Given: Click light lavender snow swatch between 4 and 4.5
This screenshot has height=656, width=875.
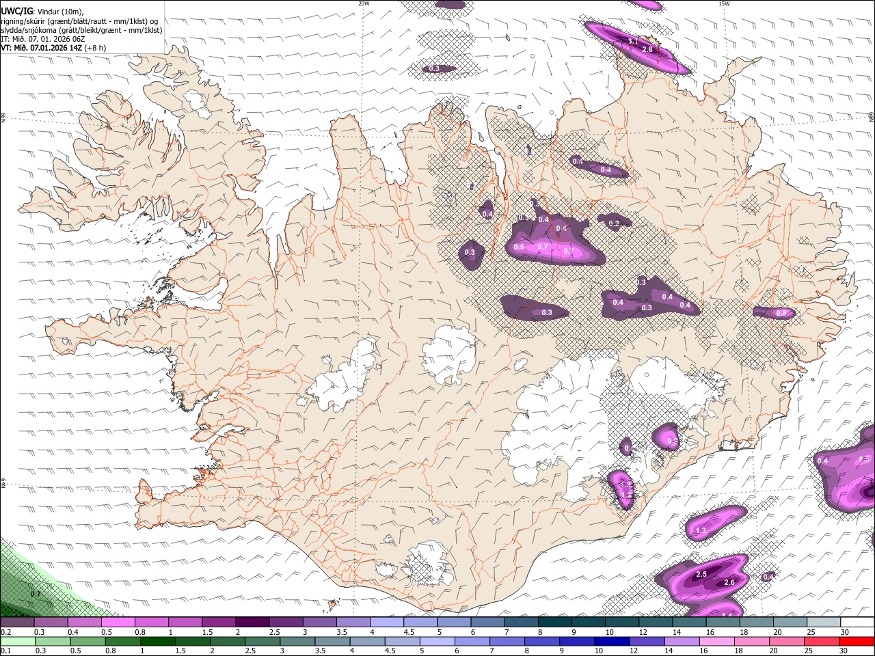Looking at the screenshot, I should [386, 623].
